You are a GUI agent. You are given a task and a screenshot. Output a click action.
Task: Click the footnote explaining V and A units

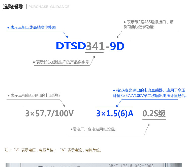coord(53,150)
